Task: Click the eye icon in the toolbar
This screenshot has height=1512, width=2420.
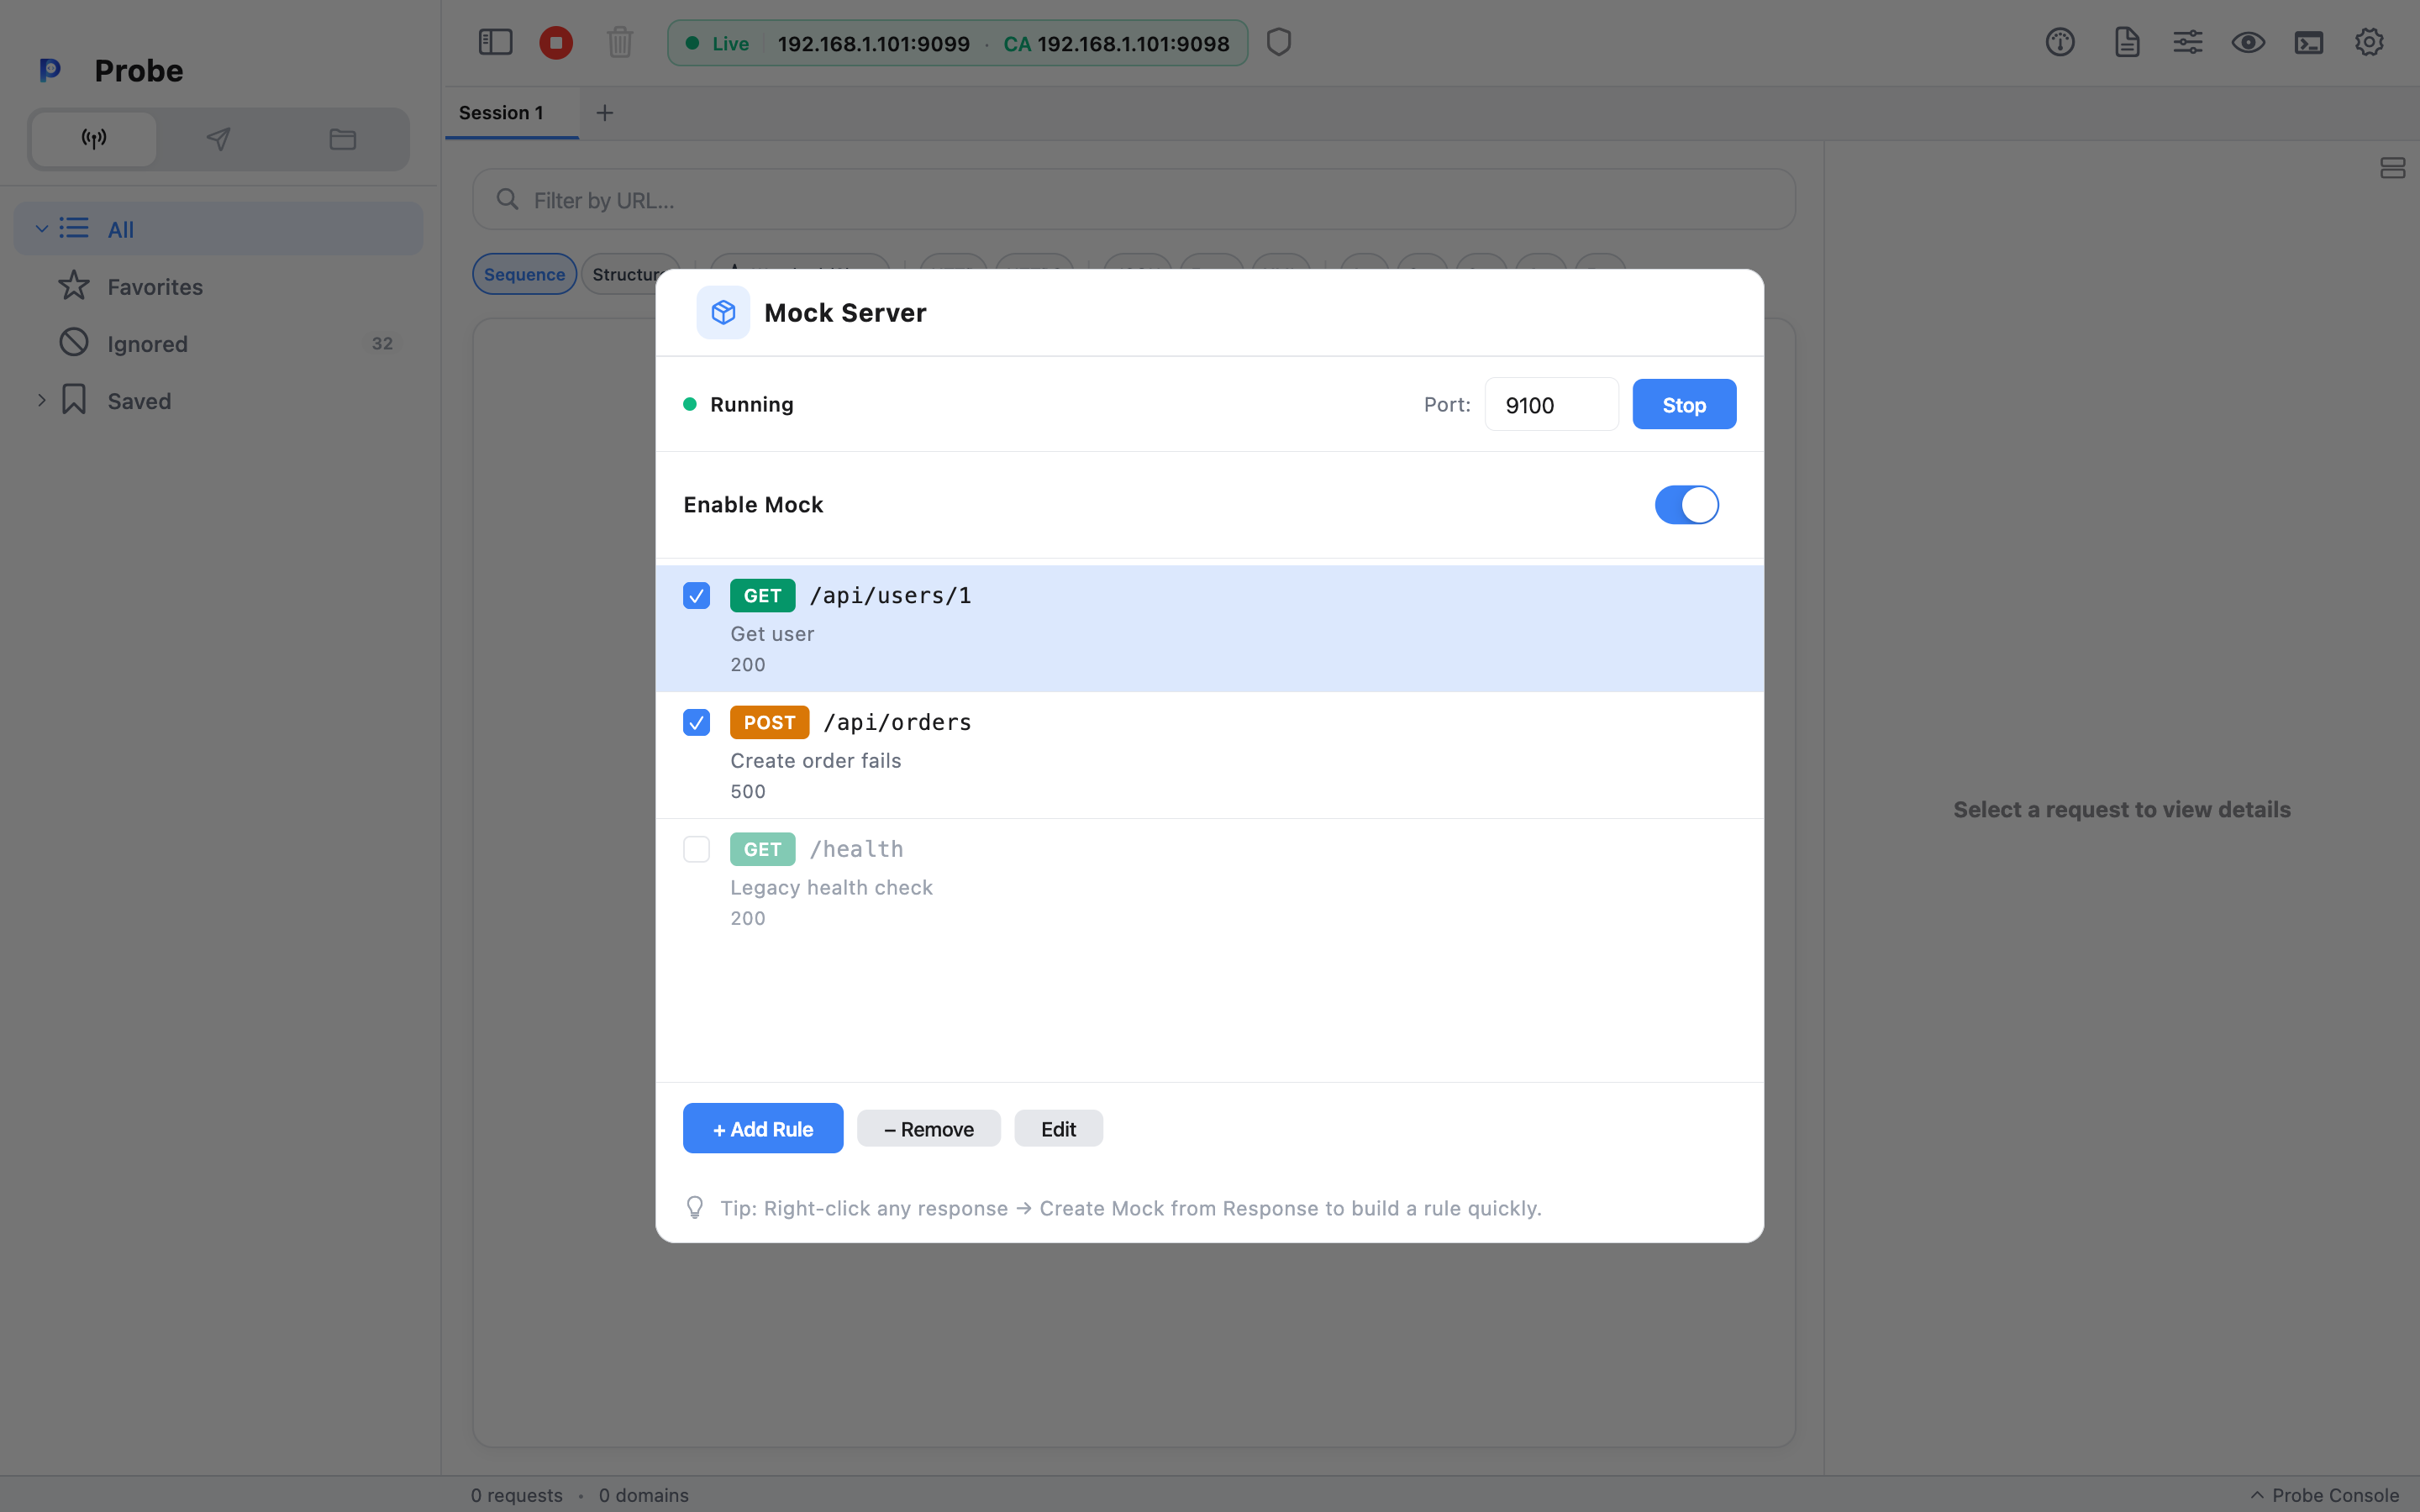Action: 2249,42
